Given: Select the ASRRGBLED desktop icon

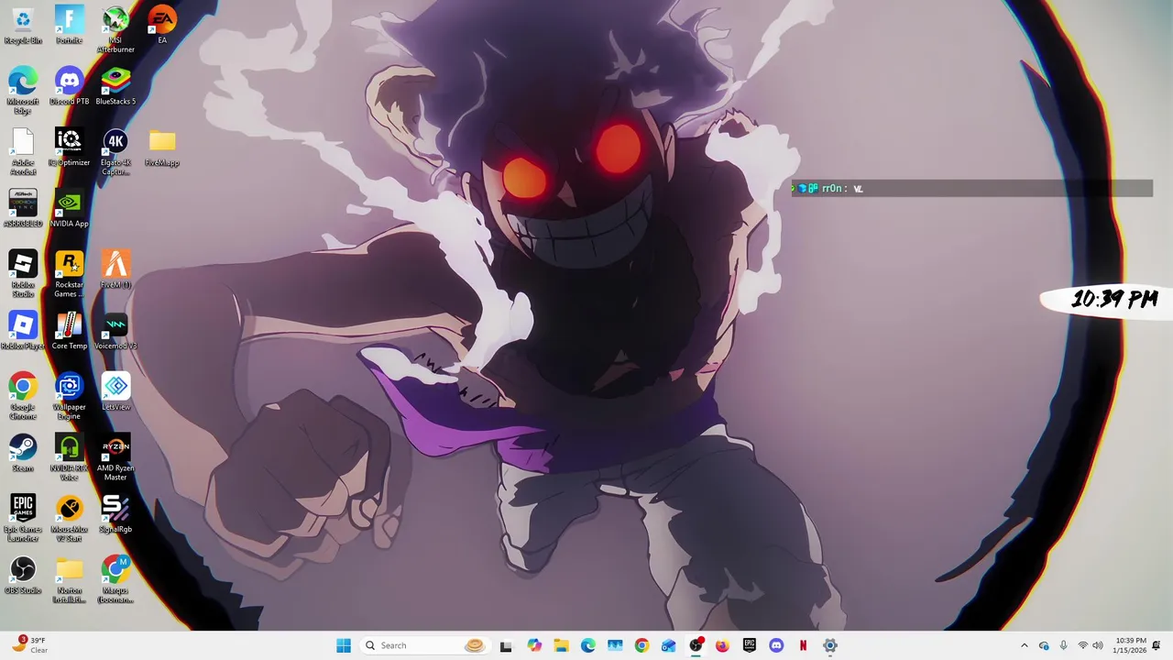Looking at the screenshot, I should click(23, 209).
